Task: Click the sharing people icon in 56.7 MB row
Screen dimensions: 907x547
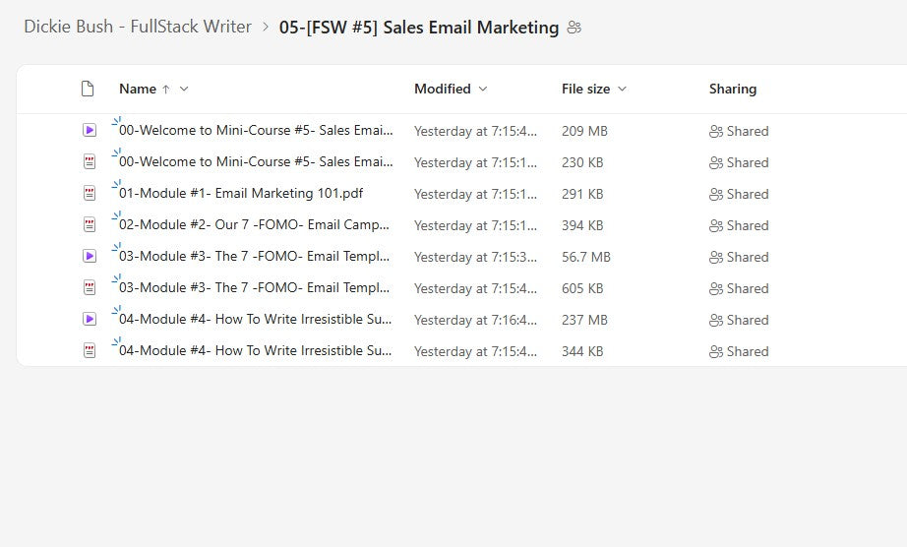Action: point(715,258)
